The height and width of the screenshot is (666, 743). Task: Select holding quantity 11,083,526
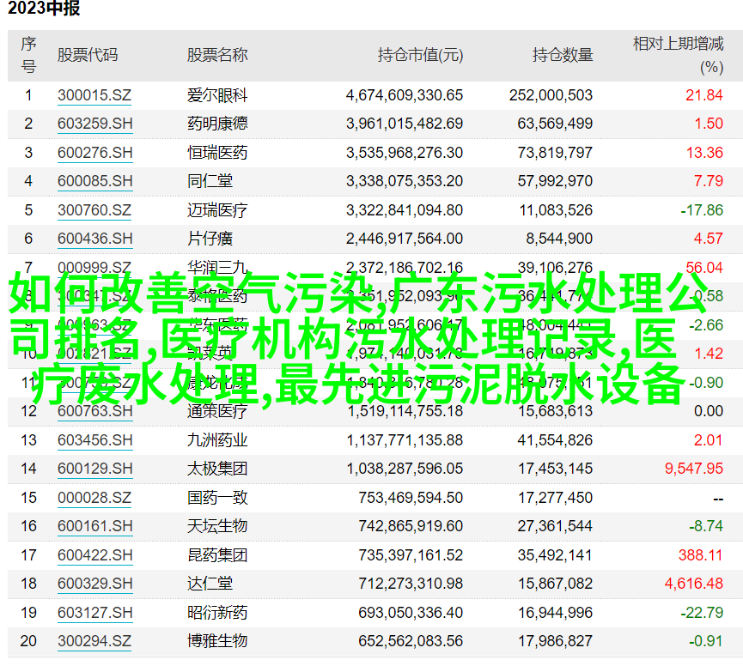556,210
